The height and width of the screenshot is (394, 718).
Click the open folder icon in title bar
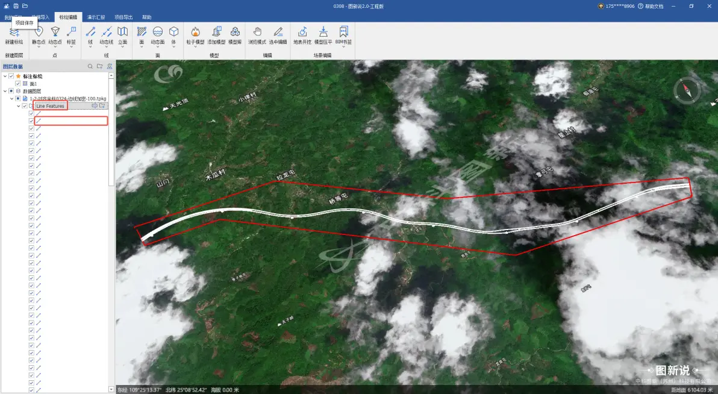[25, 6]
